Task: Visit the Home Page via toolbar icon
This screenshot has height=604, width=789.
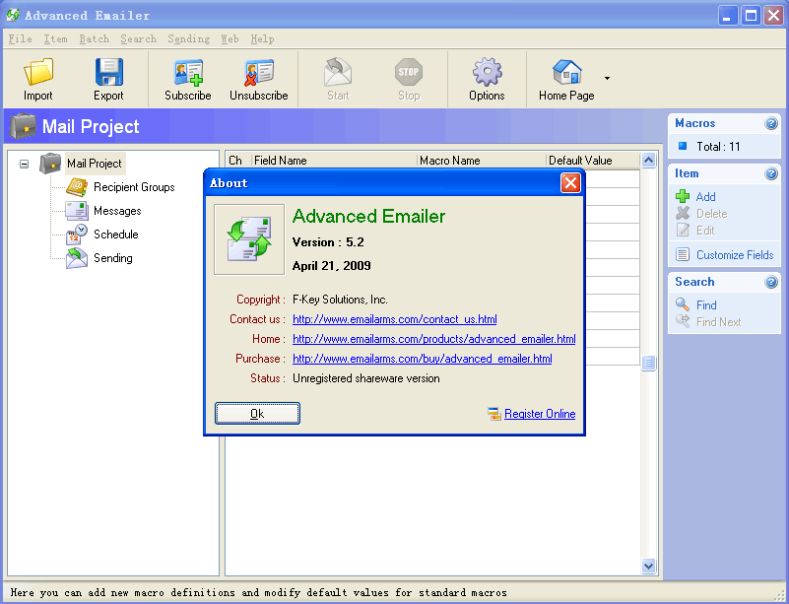Action: [566, 78]
